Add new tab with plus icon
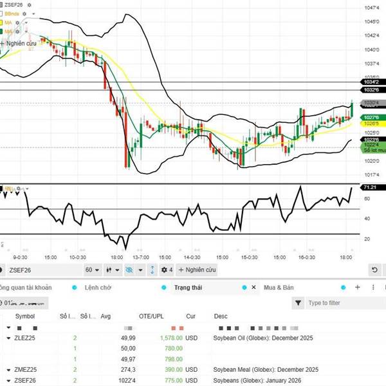This screenshot has height=386, width=386. tap(358, 288)
